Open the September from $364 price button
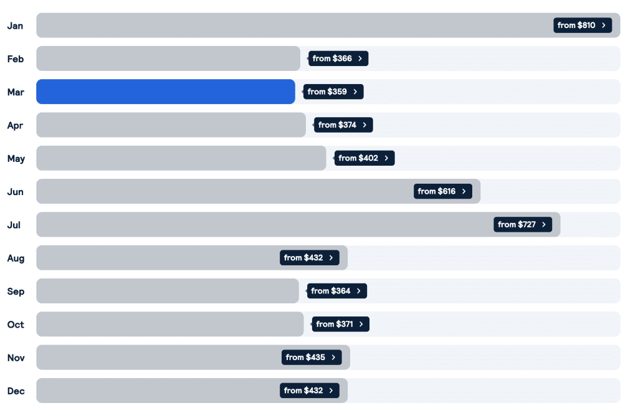Screen dimensions: 638x413 (337, 291)
